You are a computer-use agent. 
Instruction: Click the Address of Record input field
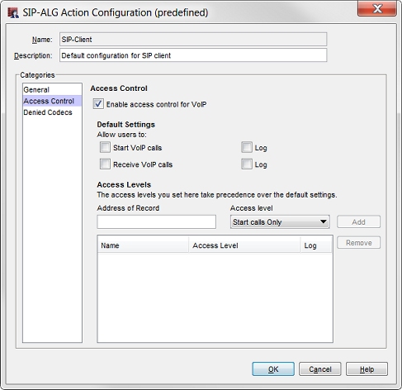[x=157, y=222]
